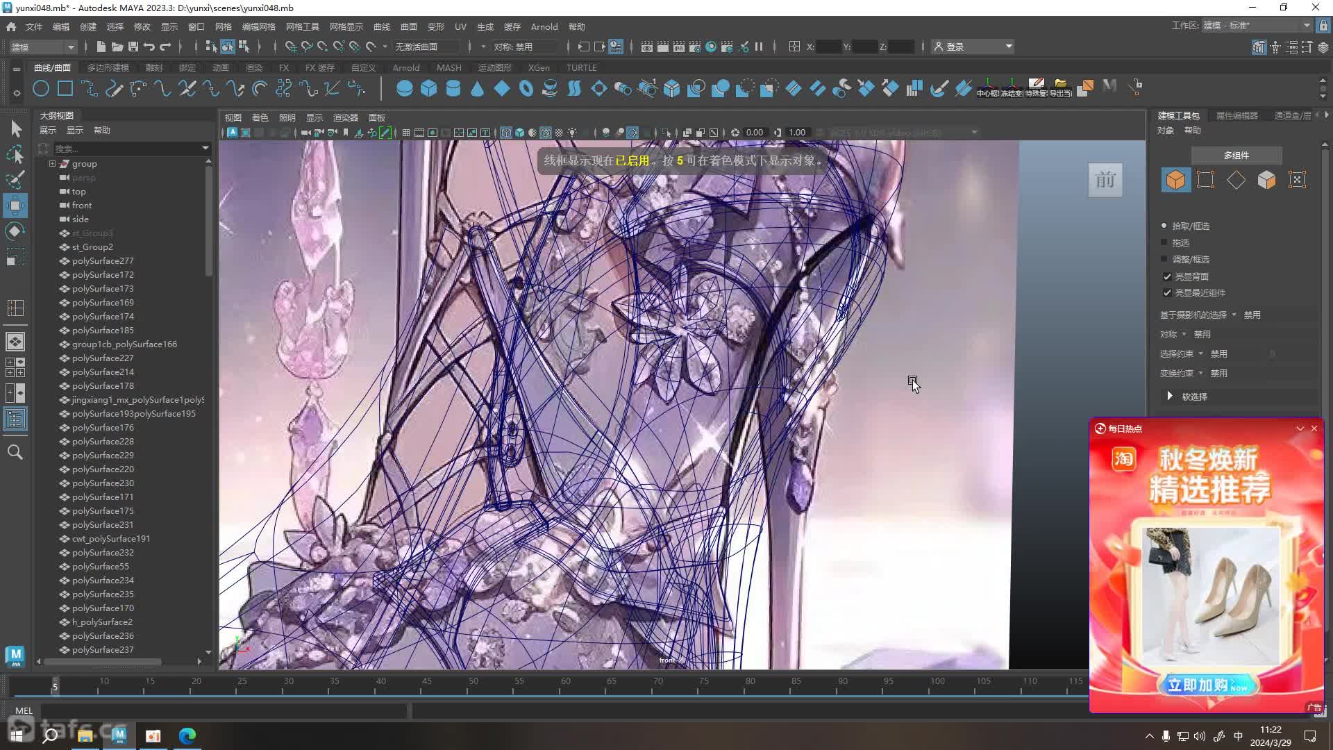Activate the Paint Selection tool

(15, 179)
